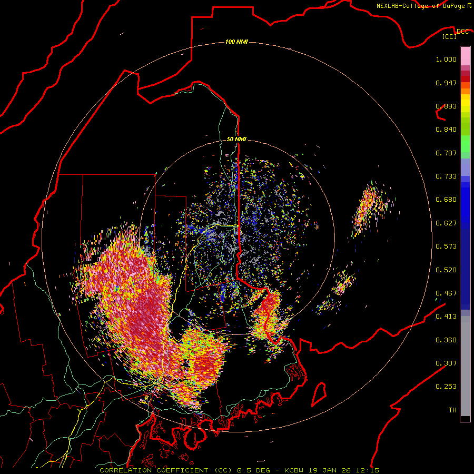Click the 0.840 scale value
Screen dimensions: 474x474
point(446,130)
